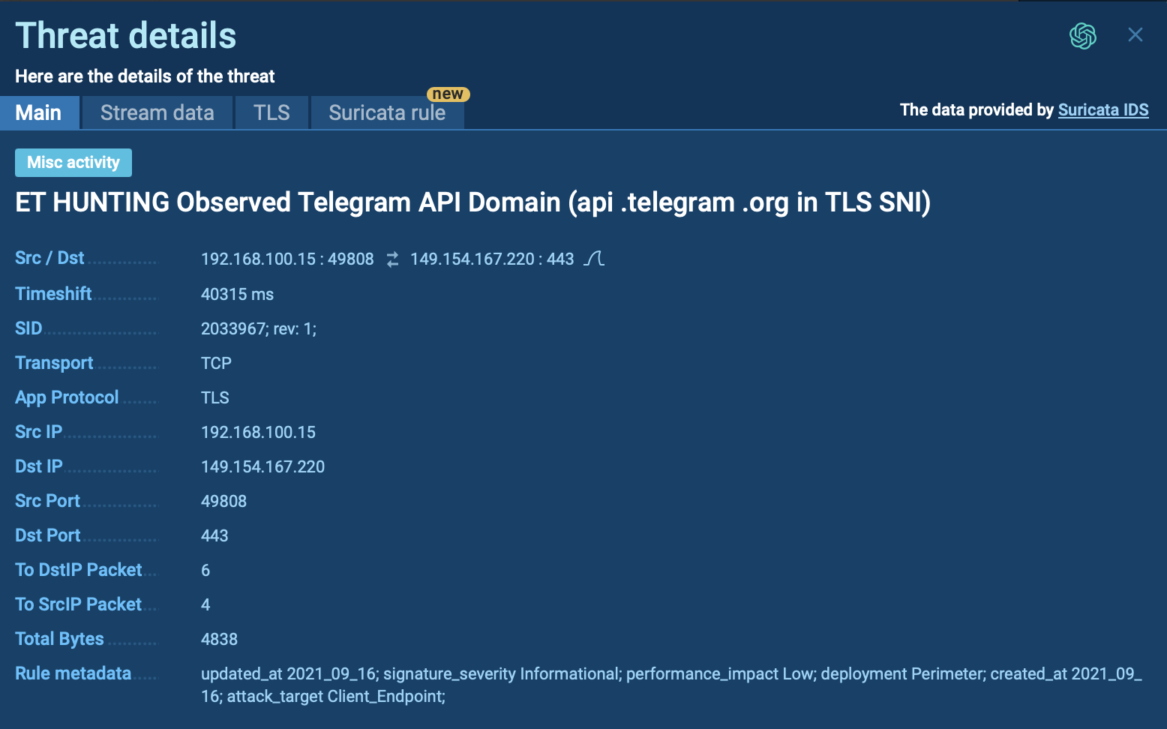Viewport: 1167px width, 729px height.
Task: Follow the Suricata IDS link
Action: [1103, 109]
